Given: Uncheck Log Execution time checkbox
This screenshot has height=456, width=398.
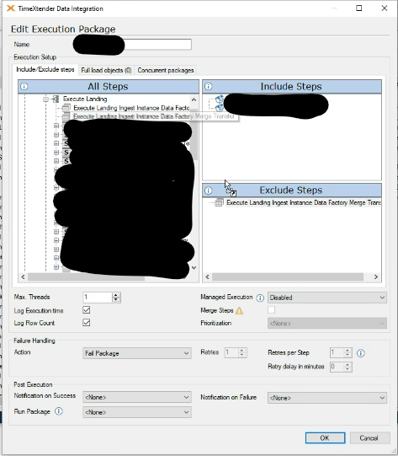Looking at the screenshot, I should (86, 310).
